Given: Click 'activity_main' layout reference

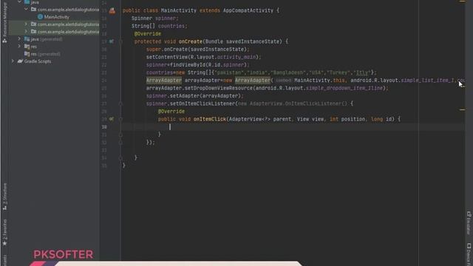Looking at the screenshot, I should [236, 57].
